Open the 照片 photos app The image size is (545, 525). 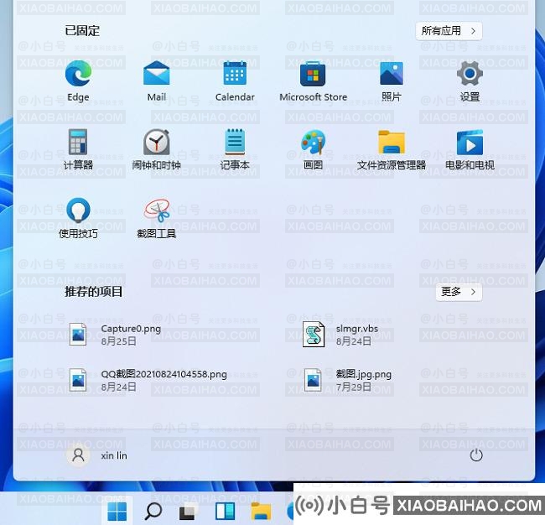(392, 81)
